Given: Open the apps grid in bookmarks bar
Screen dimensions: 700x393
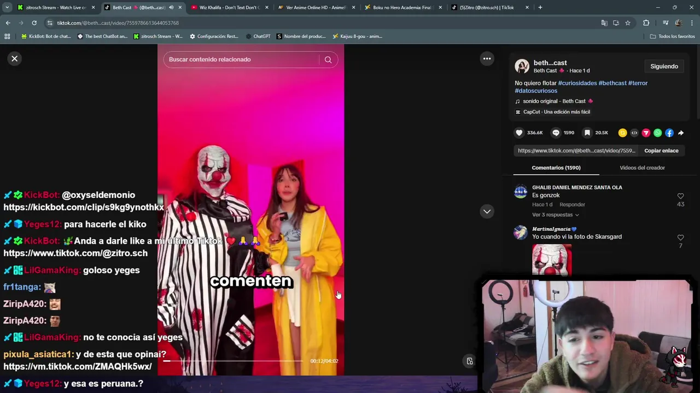Looking at the screenshot, I should pos(7,36).
